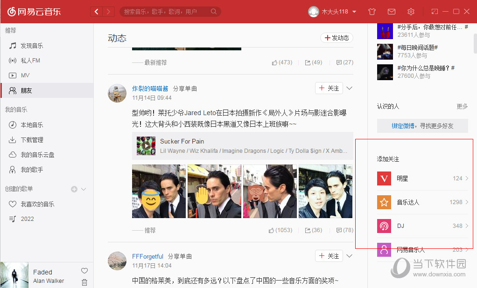Follow 炸裂的喵喵酱 with 关注 button
Viewport: 477px width, 288px height.
pyautogui.click(x=329, y=88)
